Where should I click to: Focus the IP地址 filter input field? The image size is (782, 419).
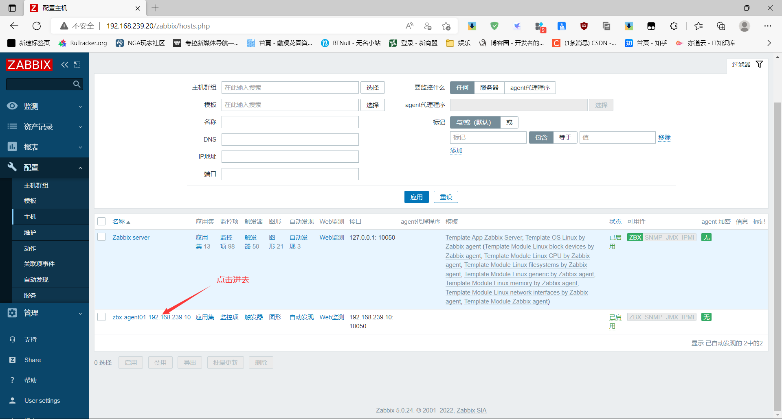(290, 157)
